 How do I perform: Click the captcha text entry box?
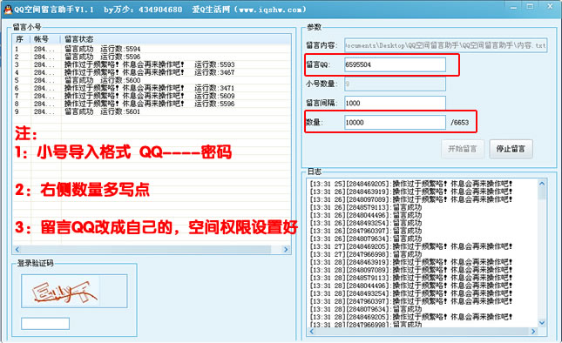(45, 323)
